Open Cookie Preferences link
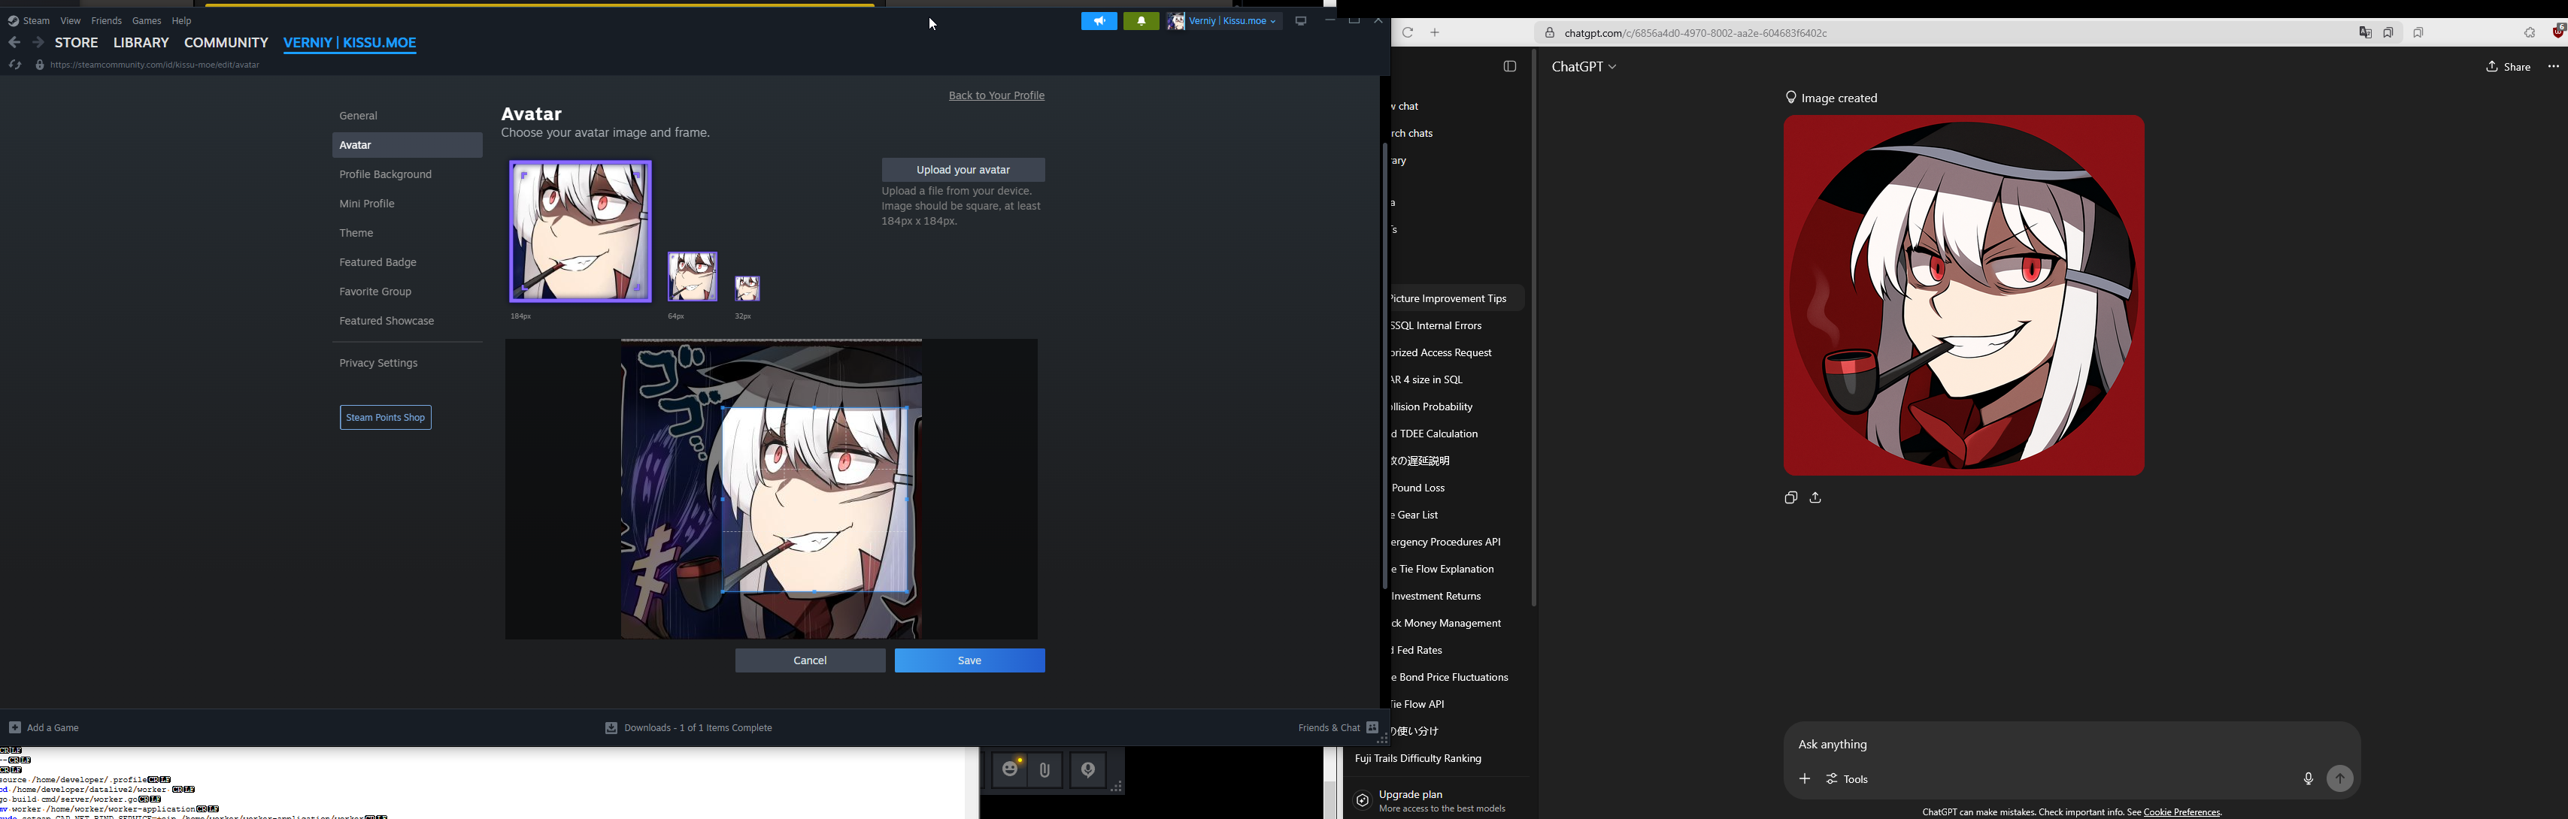Screen dimensions: 2568x819 tap(2181, 812)
